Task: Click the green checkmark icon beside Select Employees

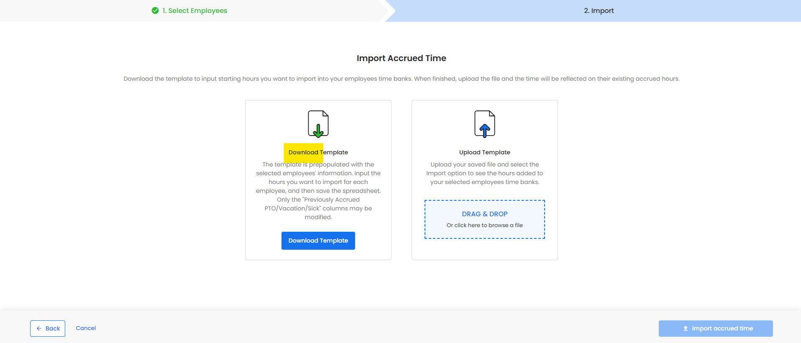Action: tap(155, 10)
